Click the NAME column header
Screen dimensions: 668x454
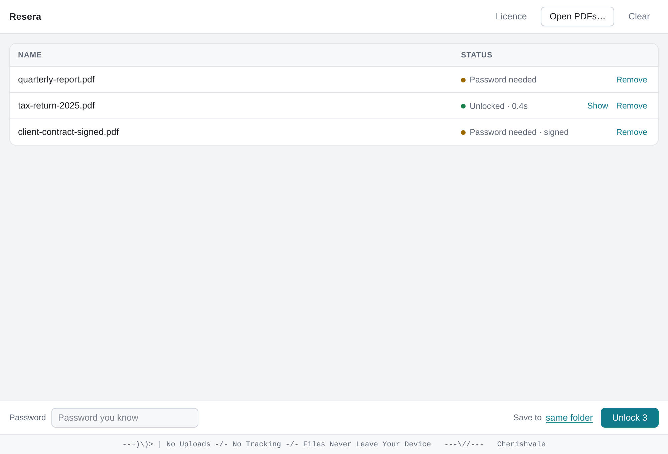tap(30, 55)
